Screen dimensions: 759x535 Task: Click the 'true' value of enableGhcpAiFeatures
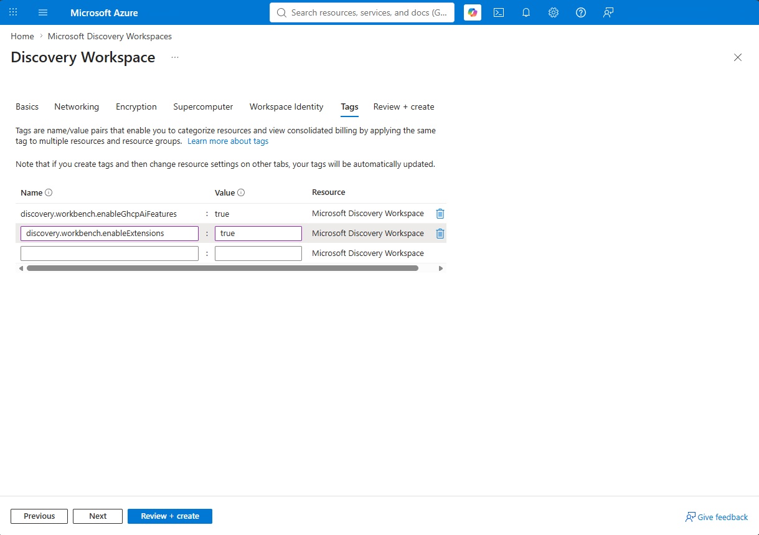pyautogui.click(x=222, y=214)
